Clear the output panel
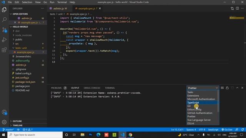Screen dimensions: 246x138 pyautogui.click(x=222, y=88)
